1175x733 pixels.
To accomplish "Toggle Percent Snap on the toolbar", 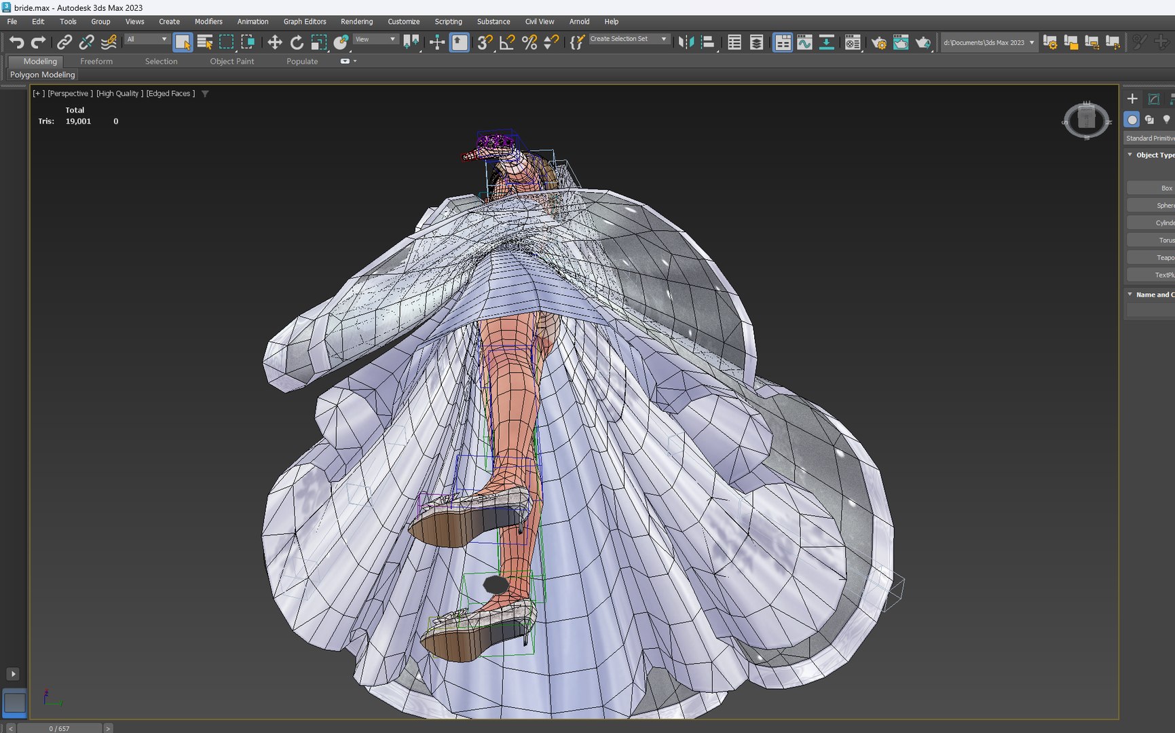I will [529, 43].
